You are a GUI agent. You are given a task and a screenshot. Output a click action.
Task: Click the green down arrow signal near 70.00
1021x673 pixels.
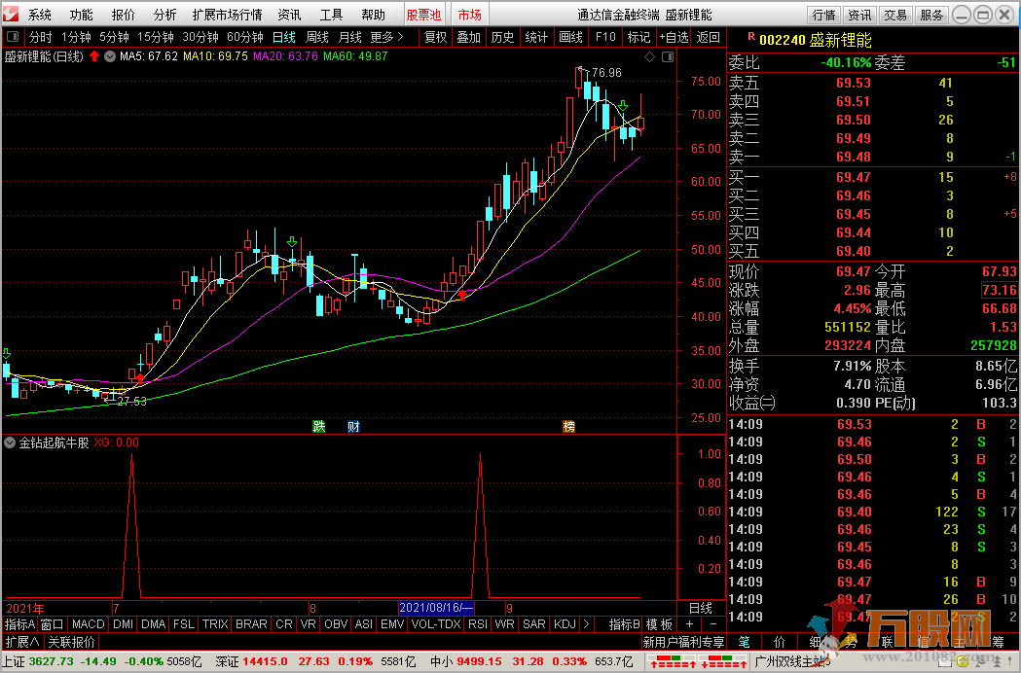[x=623, y=105]
